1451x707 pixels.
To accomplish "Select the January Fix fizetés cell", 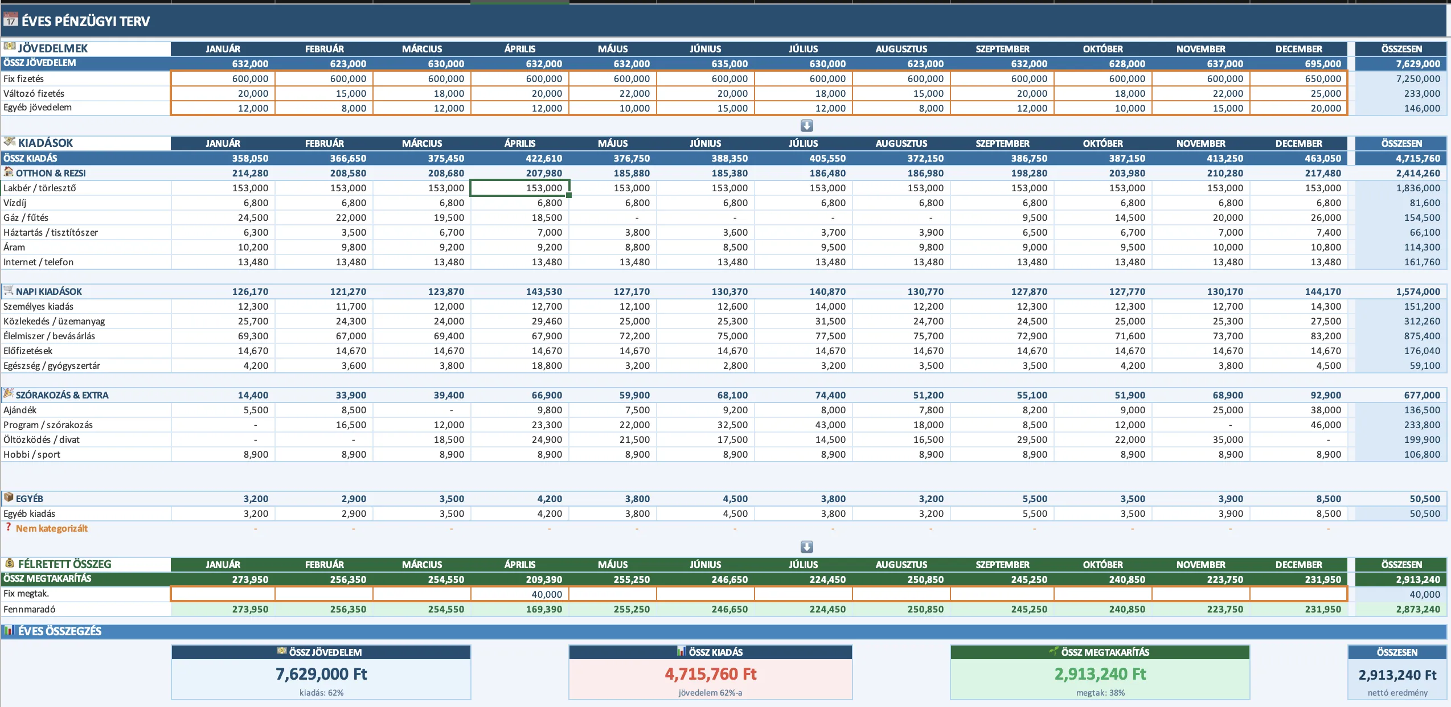I will click(223, 79).
